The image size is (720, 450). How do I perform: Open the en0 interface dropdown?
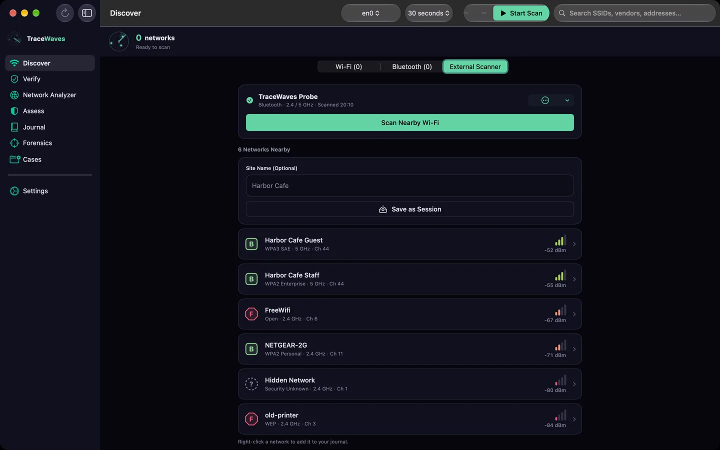pyautogui.click(x=370, y=13)
